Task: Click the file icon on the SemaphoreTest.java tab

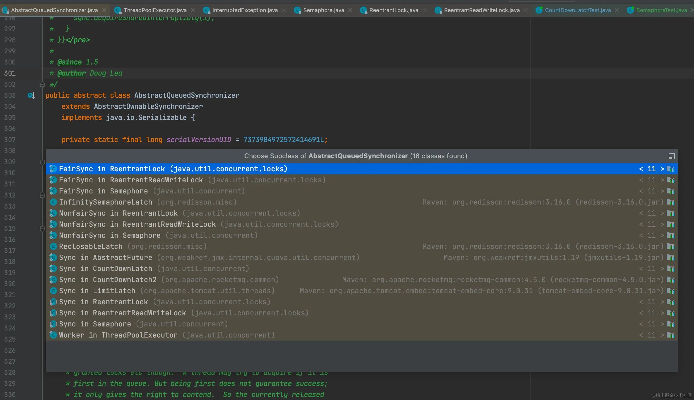Action: [630, 10]
